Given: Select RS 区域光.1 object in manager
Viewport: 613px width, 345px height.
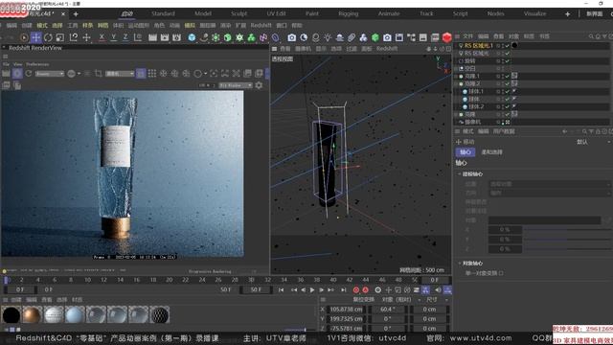Looking at the screenshot, I should tap(479, 46).
